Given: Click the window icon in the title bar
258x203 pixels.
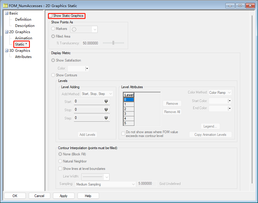Looking at the screenshot, I should pyautogui.click(x=5, y=6).
